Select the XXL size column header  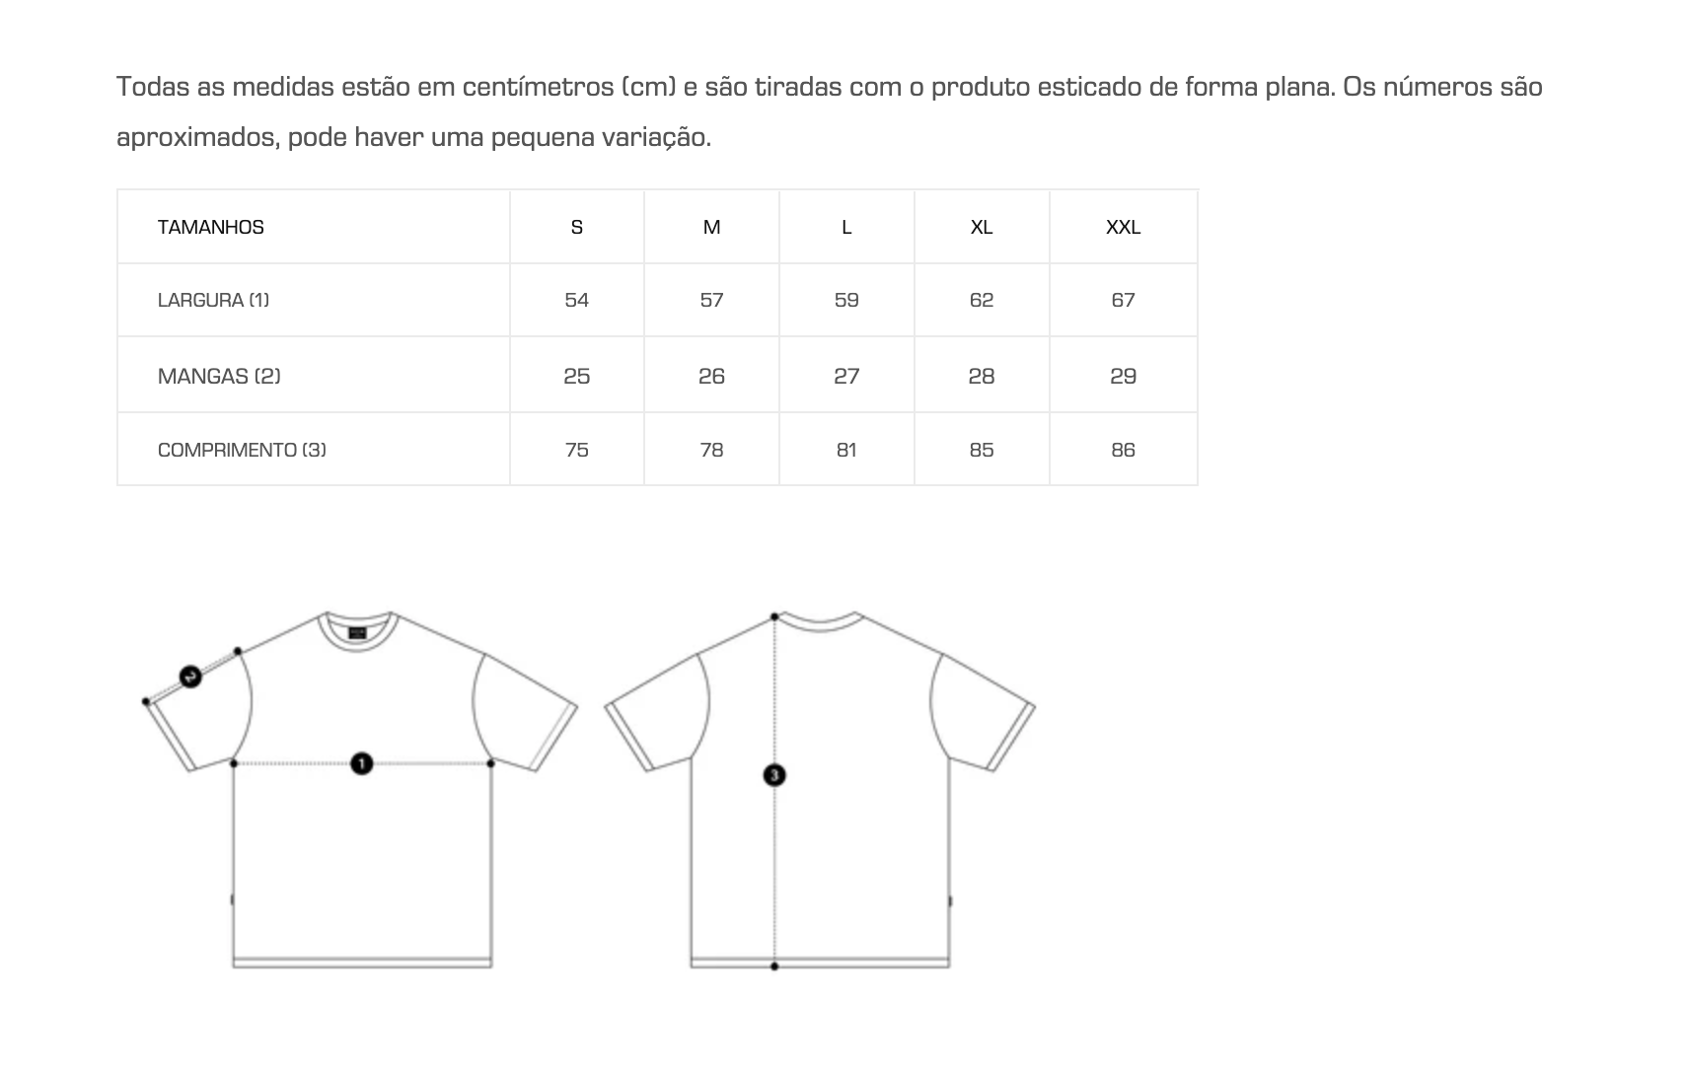point(1124,227)
